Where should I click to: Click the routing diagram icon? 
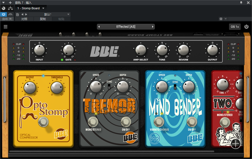click(x=10, y=8)
